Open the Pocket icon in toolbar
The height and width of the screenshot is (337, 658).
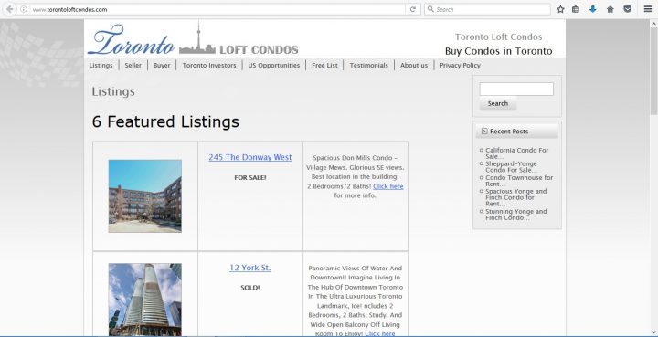(627, 9)
